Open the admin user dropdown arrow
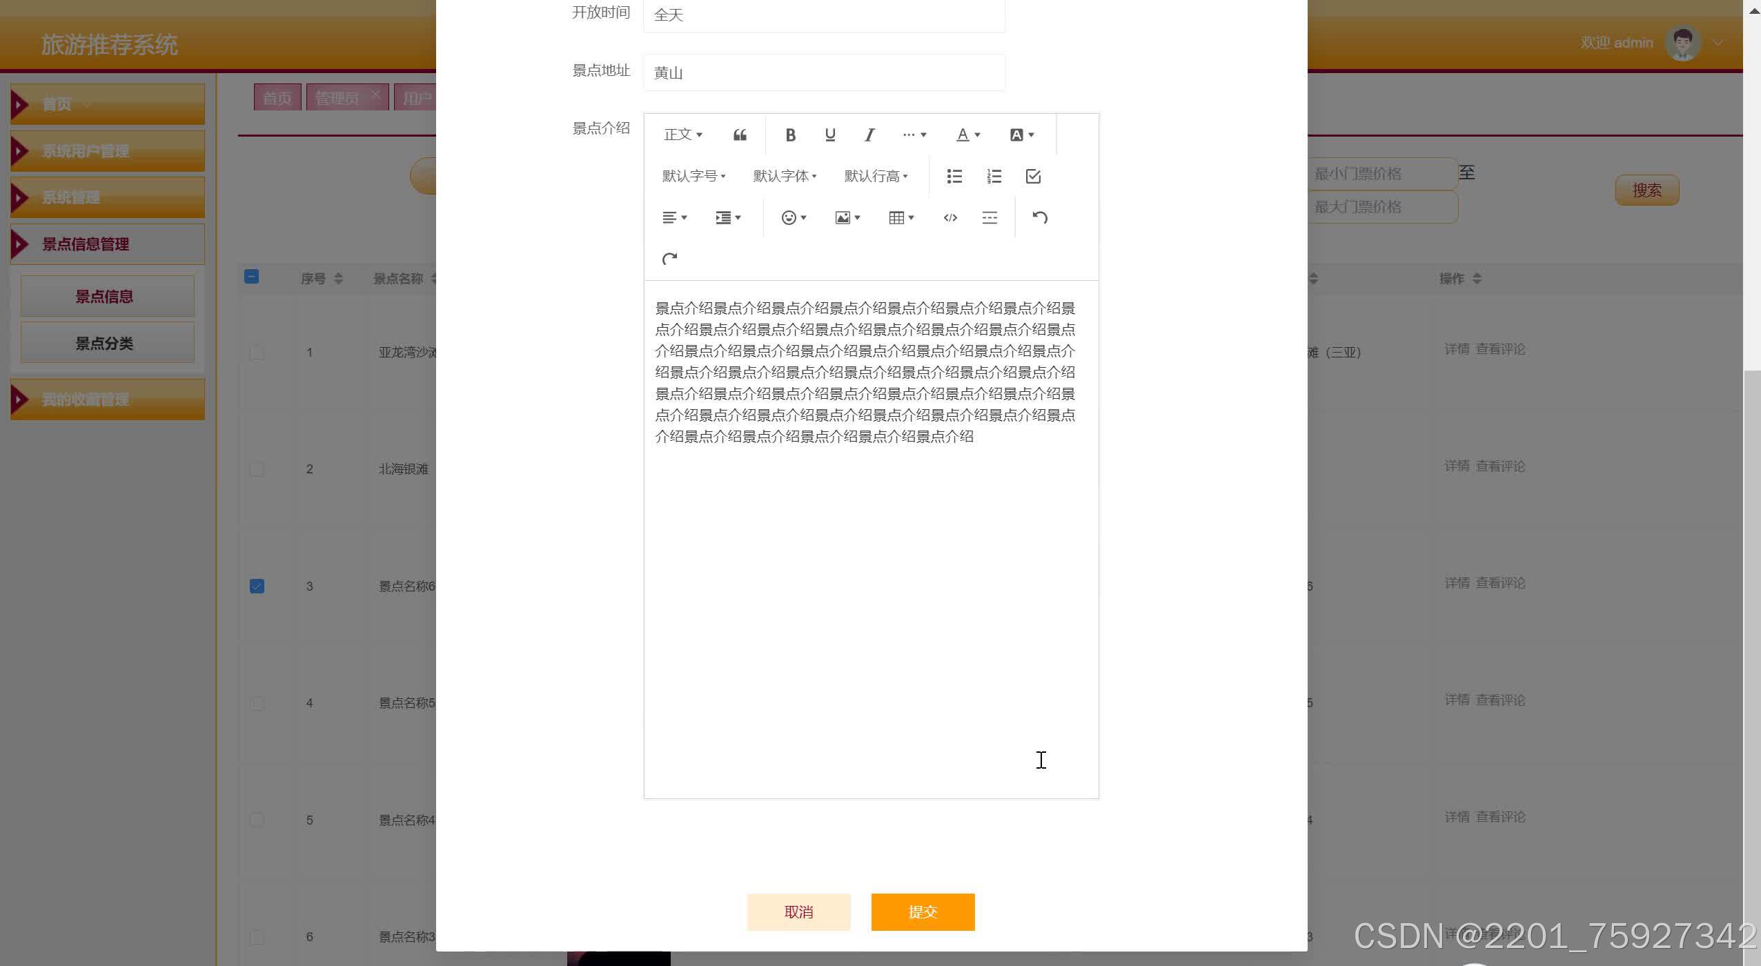This screenshot has width=1761, height=966. tap(1718, 43)
